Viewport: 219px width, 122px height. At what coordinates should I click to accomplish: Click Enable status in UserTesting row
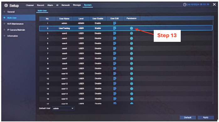98,28
